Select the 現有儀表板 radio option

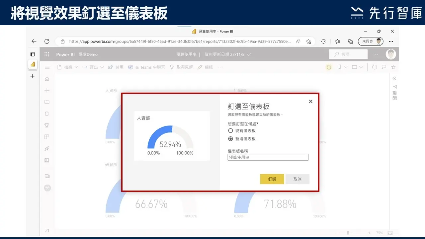(x=230, y=131)
